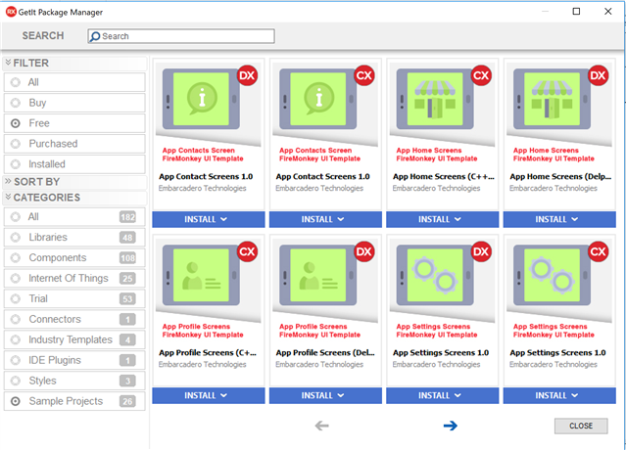The image size is (626, 450).
Task: Click the DX badge on App Profile Screens (Del...)
Action: [x=364, y=251]
